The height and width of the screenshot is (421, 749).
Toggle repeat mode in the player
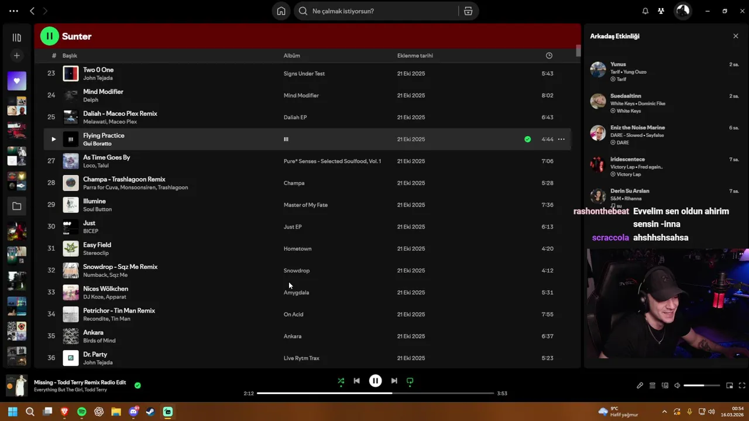pyautogui.click(x=410, y=381)
